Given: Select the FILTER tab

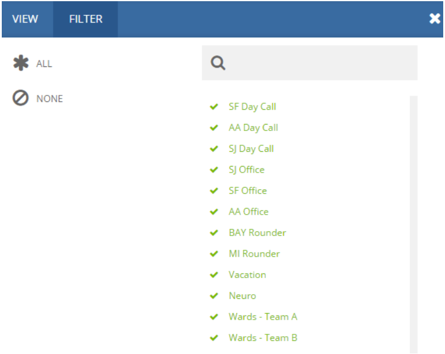Looking at the screenshot, I should (x=85, y=19).
